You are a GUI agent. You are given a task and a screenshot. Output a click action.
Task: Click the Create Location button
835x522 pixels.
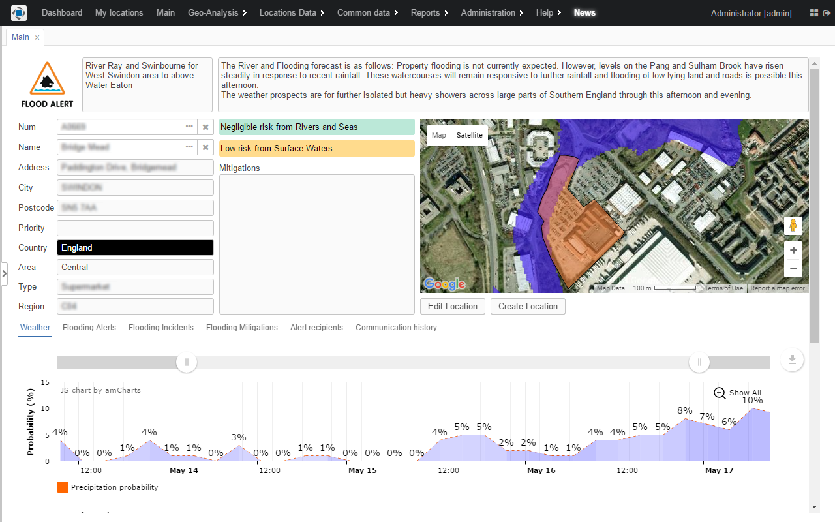[528, 307]
